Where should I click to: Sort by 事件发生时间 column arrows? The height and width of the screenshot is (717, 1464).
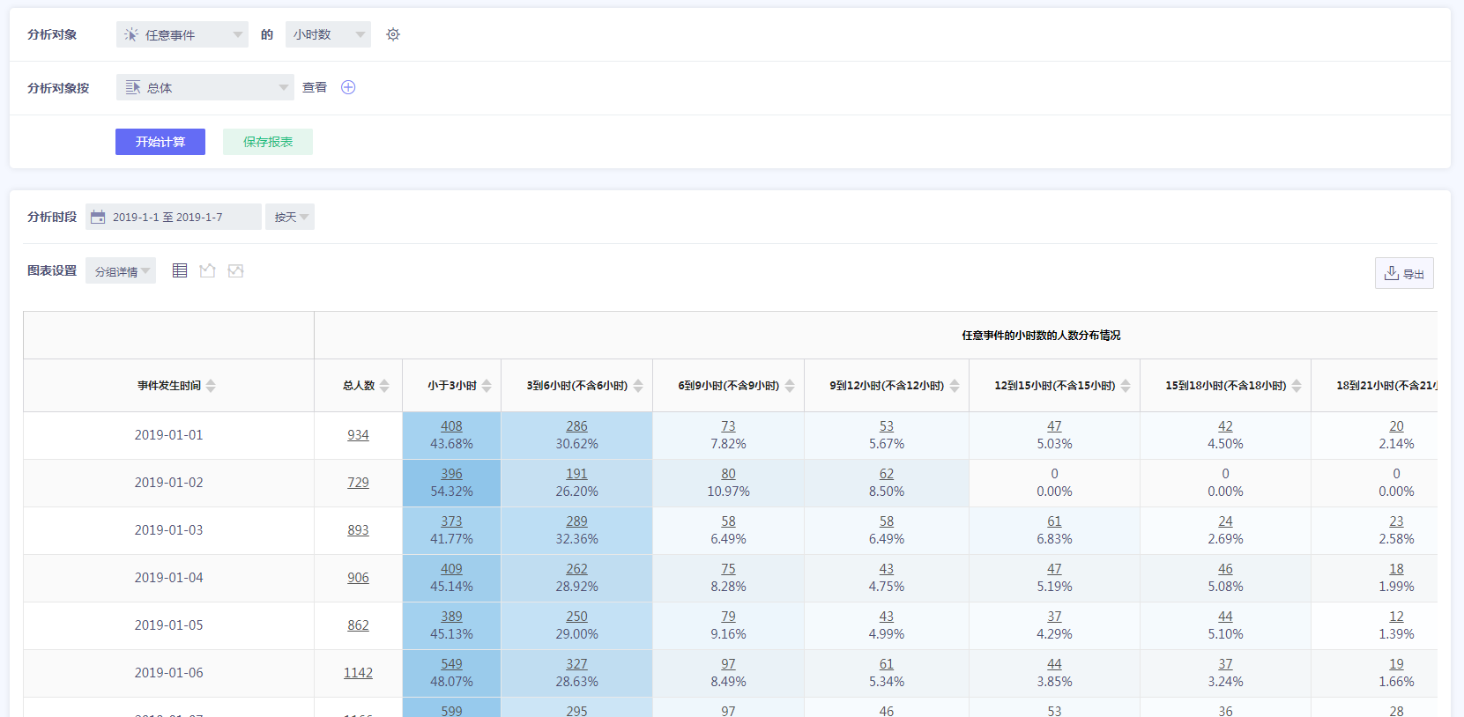click(211, 386)
